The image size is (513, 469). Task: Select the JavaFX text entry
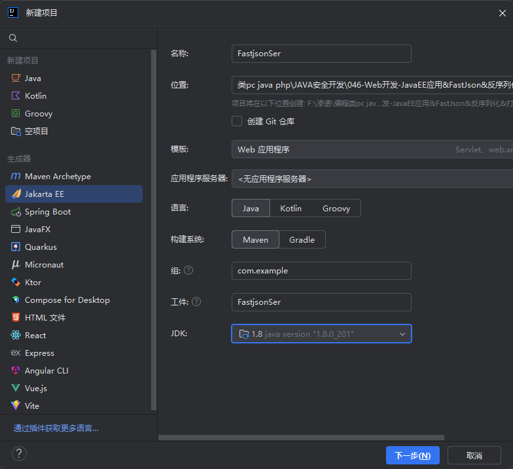38,229
